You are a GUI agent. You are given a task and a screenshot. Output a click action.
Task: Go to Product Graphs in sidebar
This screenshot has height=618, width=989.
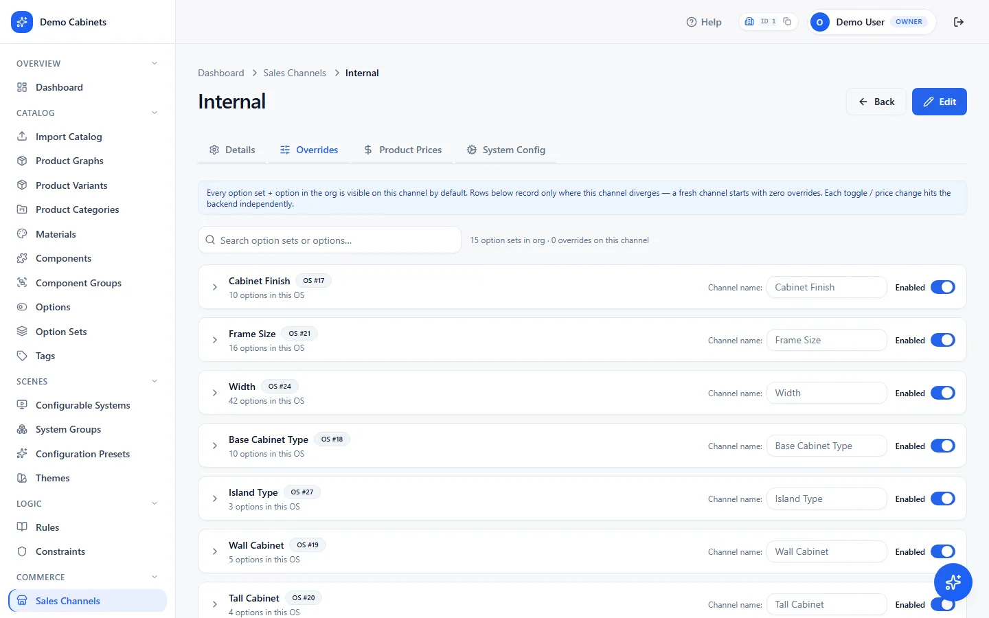pos(88,161)
